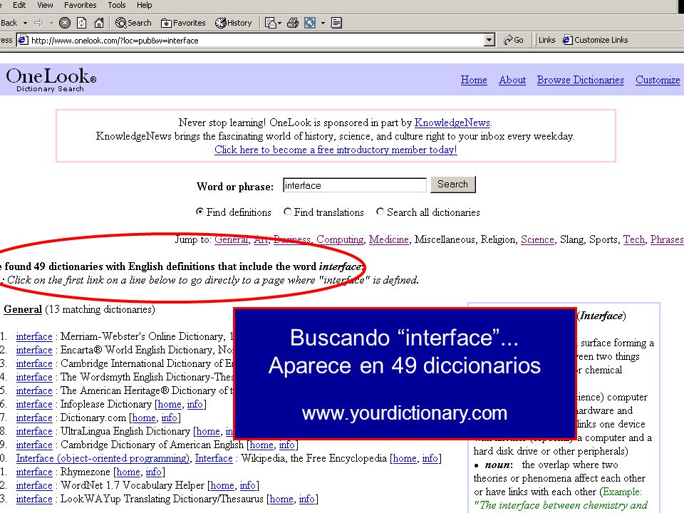Click the free introductory member link
The image size is (684, 513).
click(x=336, y=150)
